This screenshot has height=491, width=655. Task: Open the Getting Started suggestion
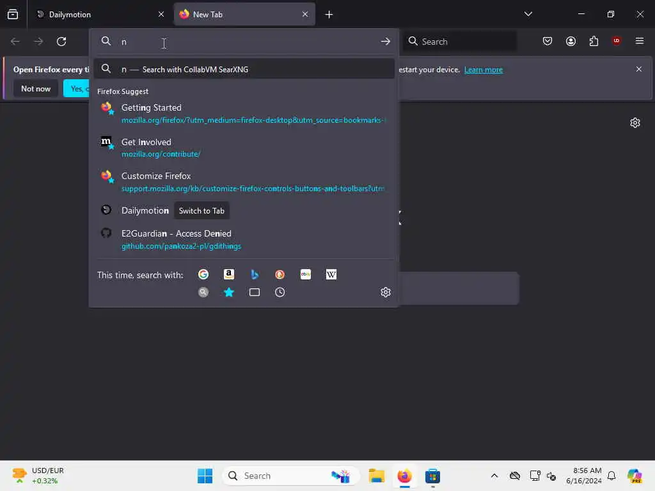[244, 114]
